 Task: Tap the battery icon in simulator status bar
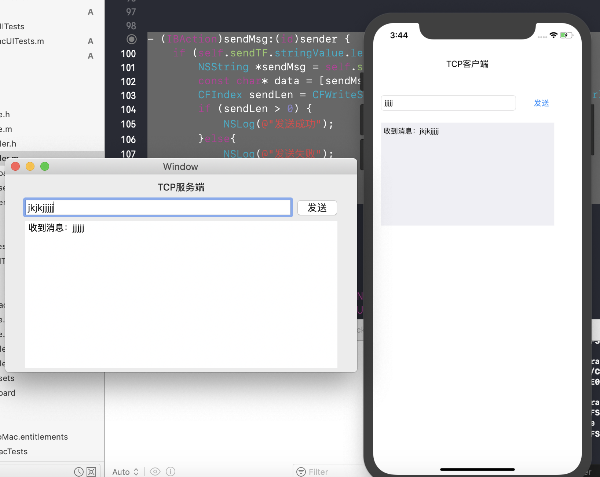[x=567, y=35]
